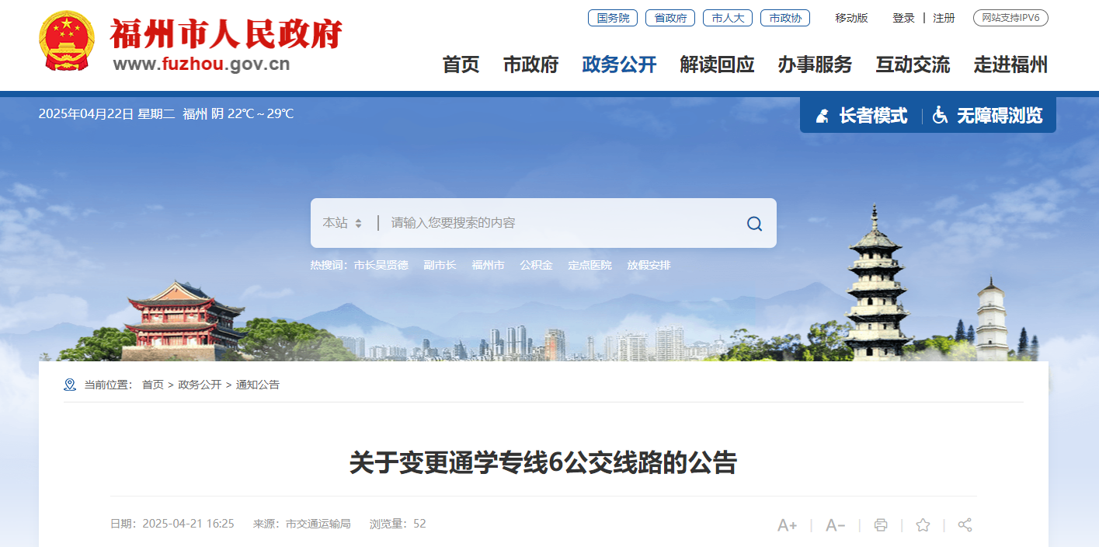Click the 国务院 top link button
Image resolution: width=1099 pixels, height=547 pixels.
(x=613, y=18)
